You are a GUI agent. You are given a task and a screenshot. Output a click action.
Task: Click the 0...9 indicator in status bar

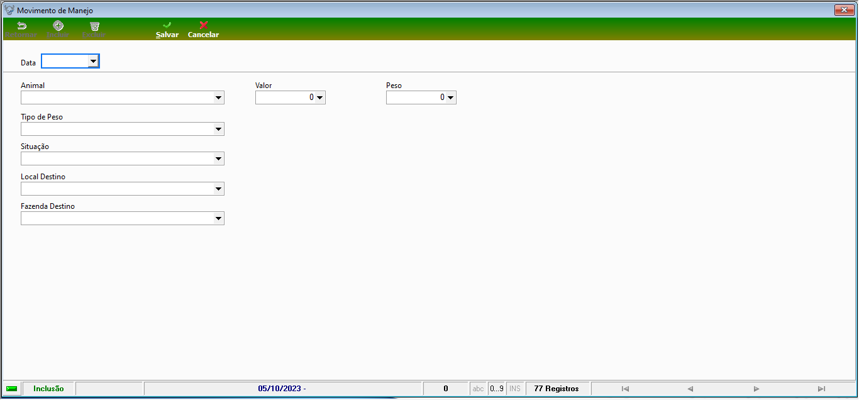(x=497, y=389)
